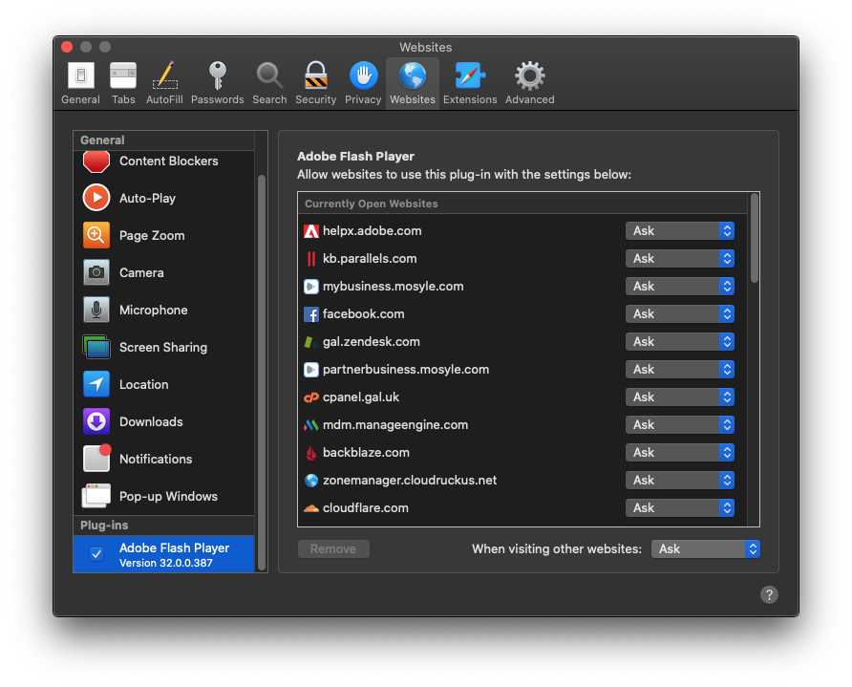Select the kb.parallels.com row
852x687 pixels.
tap(522, 259)
